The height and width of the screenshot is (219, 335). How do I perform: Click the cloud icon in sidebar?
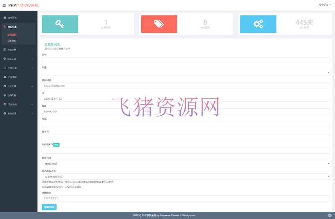point(5,77)
